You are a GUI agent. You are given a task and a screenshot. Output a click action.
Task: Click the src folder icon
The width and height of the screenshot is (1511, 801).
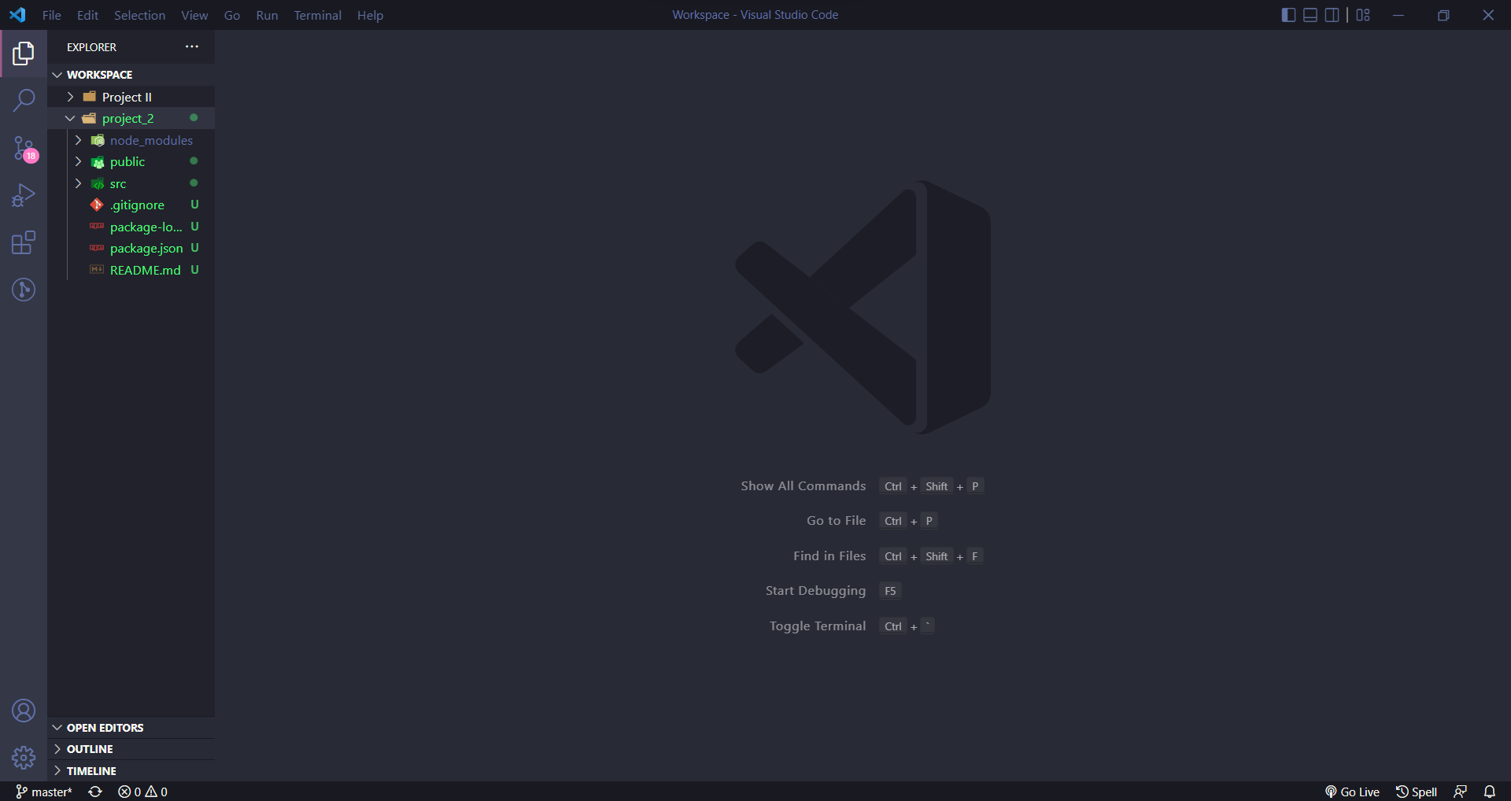pyautogui.click(x=98, y=183)
